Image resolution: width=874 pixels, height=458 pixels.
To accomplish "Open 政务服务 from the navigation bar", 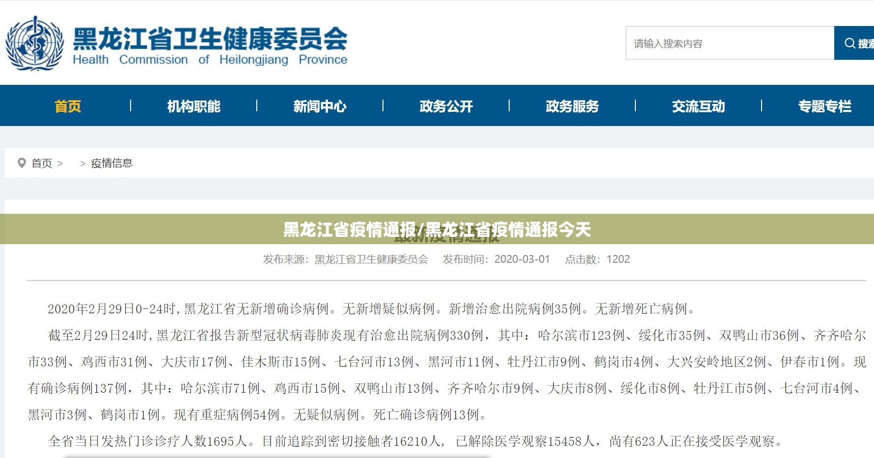I will [572, 106].
